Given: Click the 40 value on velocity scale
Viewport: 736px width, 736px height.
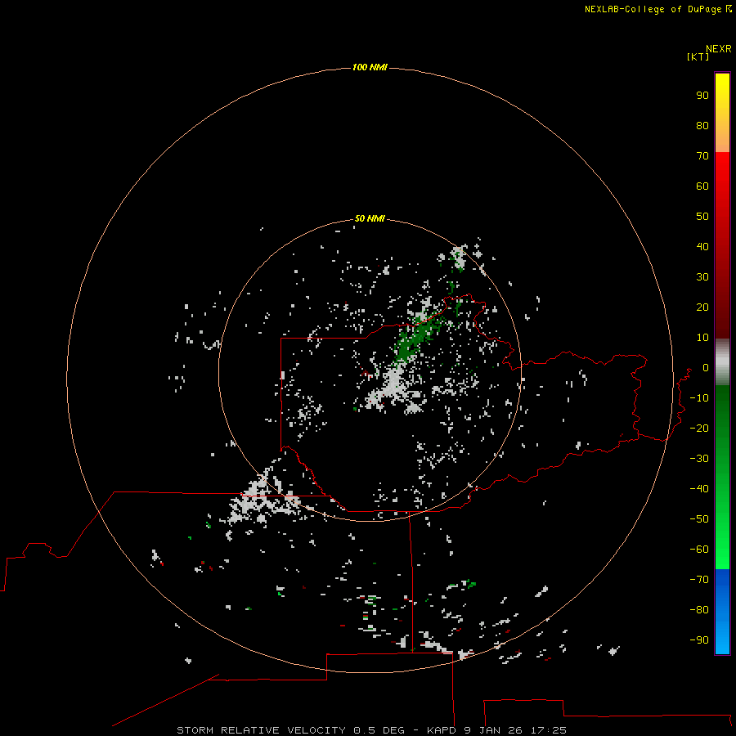Looking at the screenshot, I should (702, 246).
